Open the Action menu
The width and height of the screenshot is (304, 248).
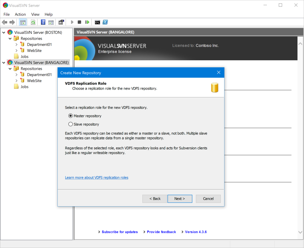coord(20,14)
